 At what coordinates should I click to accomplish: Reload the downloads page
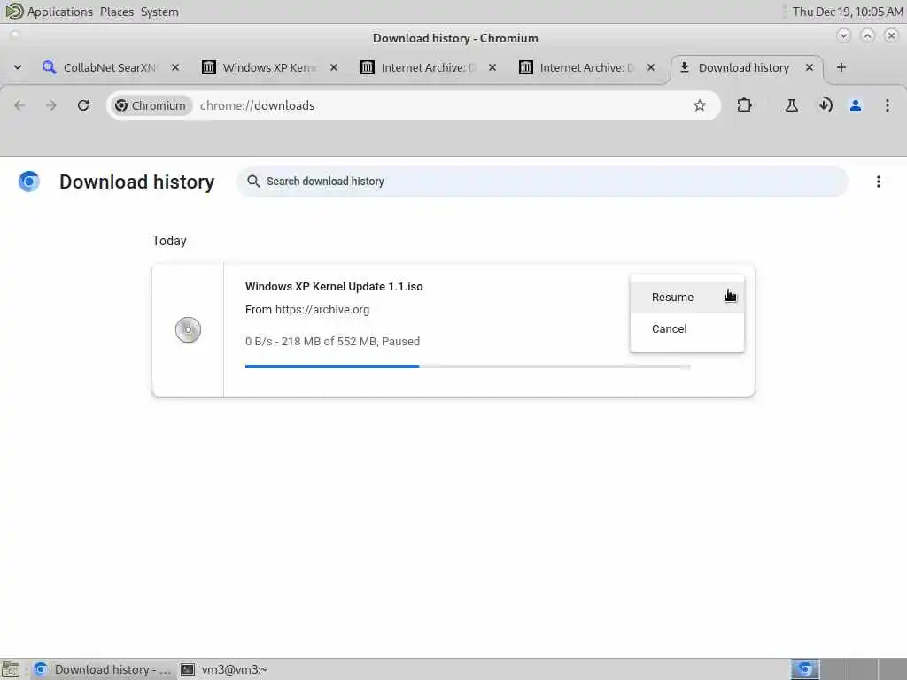coord(83,105)
